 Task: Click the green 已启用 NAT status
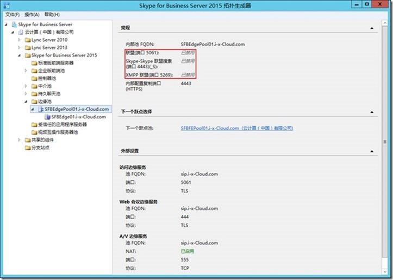(187, 251)
